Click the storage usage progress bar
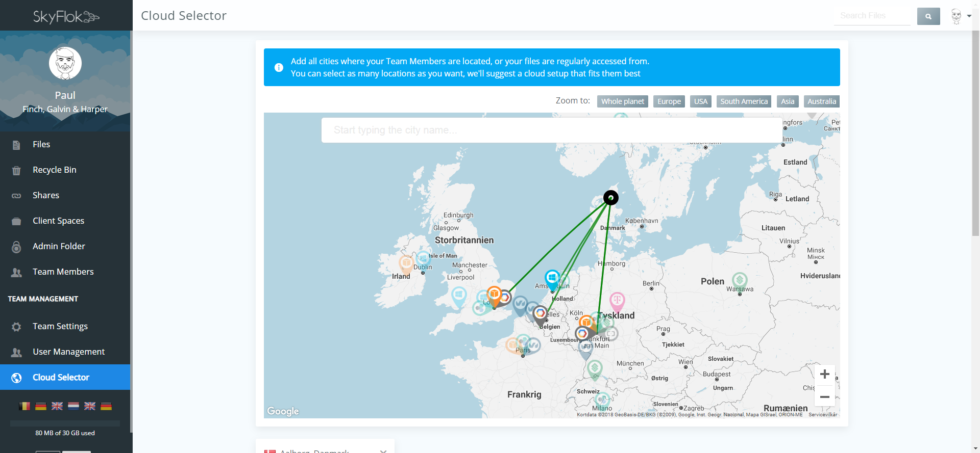The height and width of the screenshot is (453, 980). pos(65,423)
